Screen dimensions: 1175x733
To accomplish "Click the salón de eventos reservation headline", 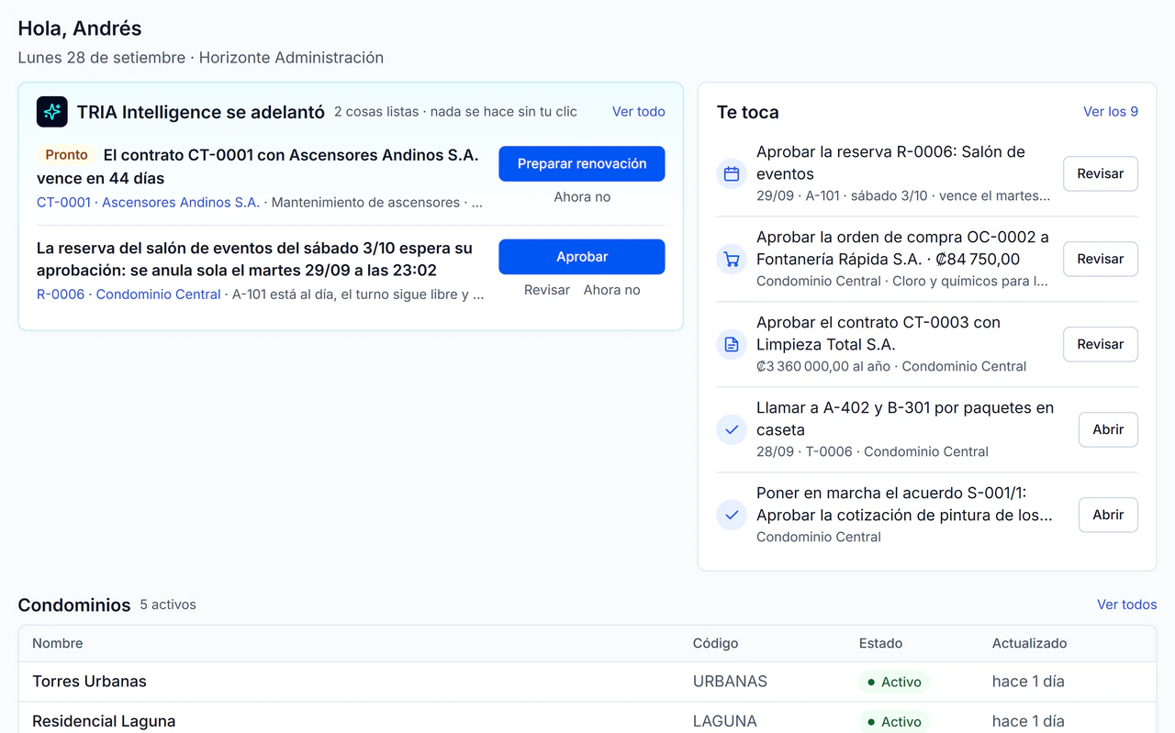I will tap(255, 260).
